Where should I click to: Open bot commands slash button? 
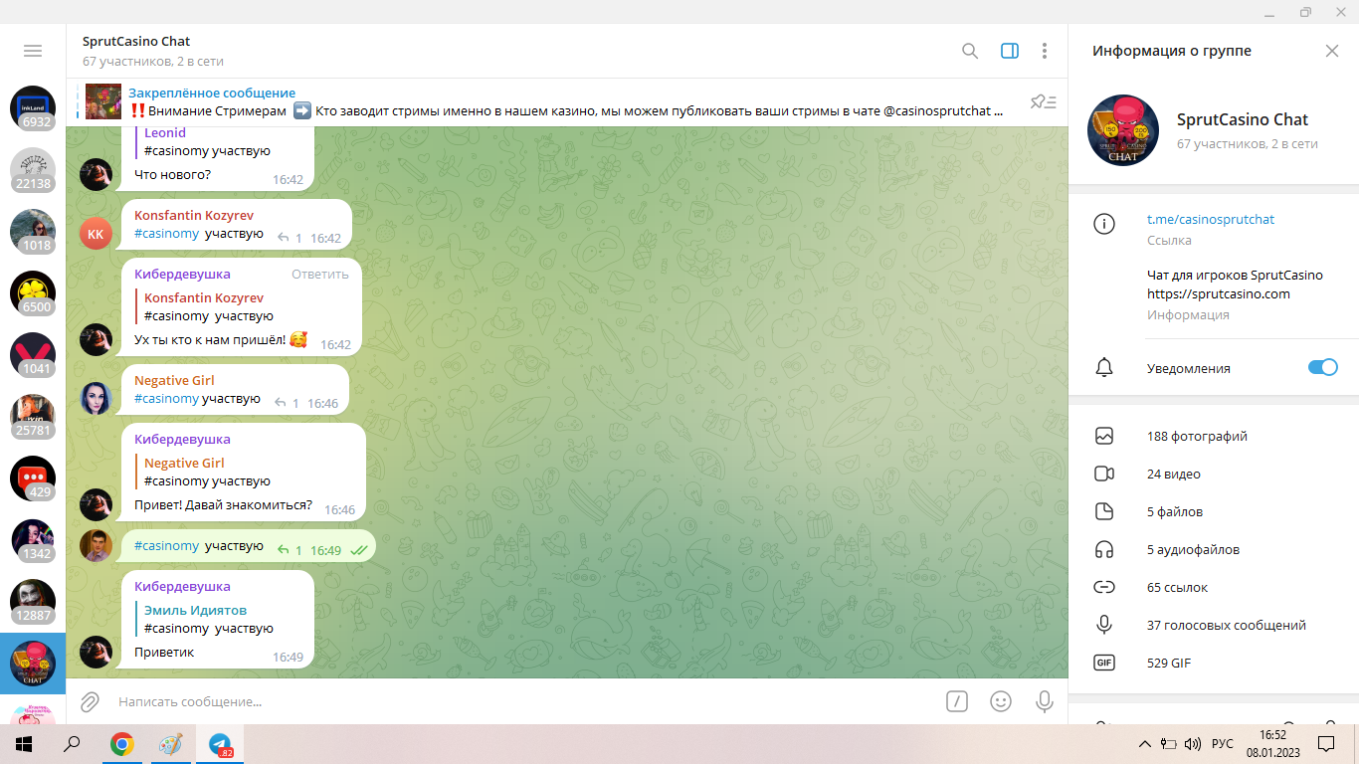956,701
